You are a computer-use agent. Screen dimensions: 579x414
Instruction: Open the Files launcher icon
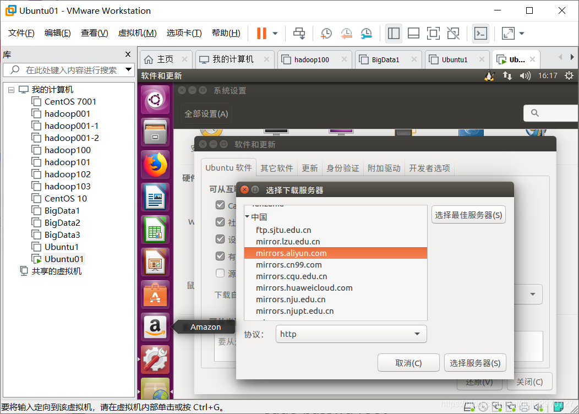tap(155, 132)
